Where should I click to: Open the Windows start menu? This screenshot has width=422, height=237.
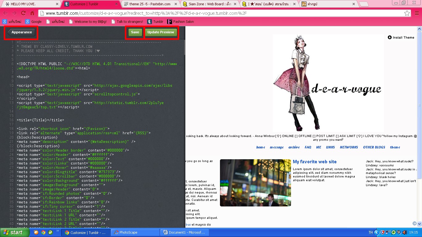coord(15,232)
